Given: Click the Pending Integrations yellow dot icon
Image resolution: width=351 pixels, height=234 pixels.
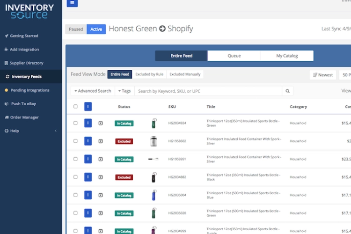Looking at the screenshot, I should pyautogui.click(x=6, y=90).
